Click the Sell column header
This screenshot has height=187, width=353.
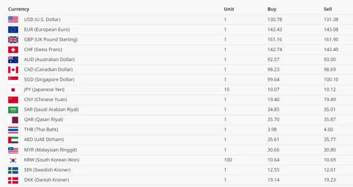pos(328,9)
